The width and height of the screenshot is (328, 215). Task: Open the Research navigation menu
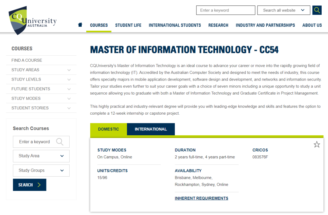(x=218, y=25)
